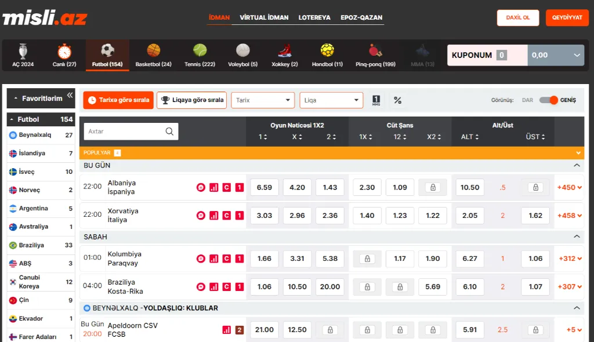Select the Xokkey (2) sport icon

[x=284, y=55]
